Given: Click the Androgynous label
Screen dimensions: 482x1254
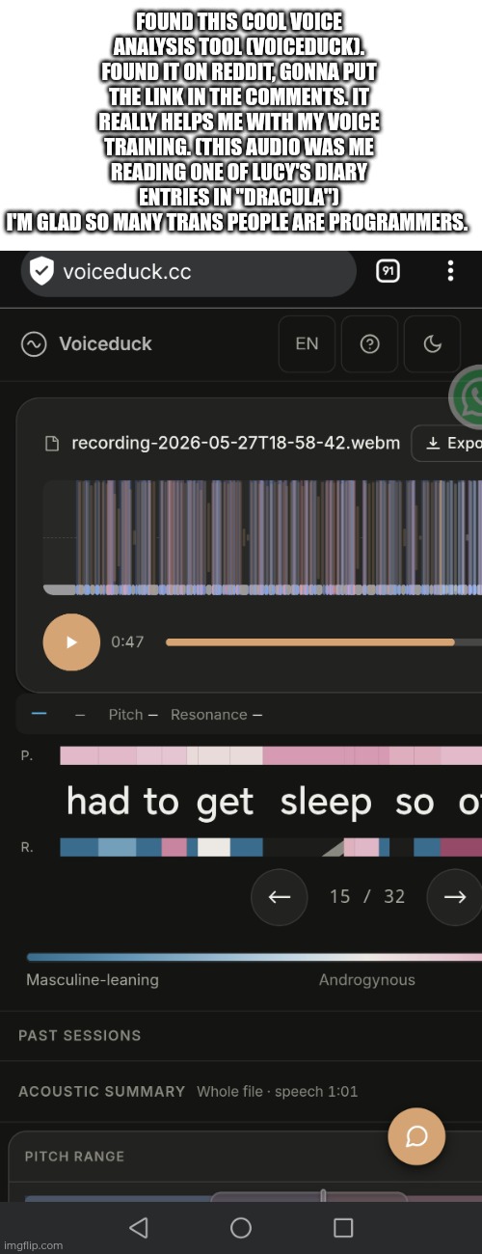Looking at the screenshot, I should pyautogui.click(x=367, y=980).
